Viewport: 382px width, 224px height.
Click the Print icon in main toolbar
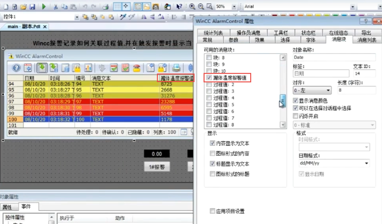pos(105,6)
